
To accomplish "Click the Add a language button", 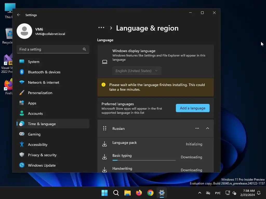I will tap(192, 108).
